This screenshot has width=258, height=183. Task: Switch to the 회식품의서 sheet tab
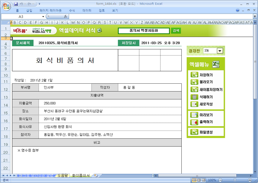click(x=81, y=175)
